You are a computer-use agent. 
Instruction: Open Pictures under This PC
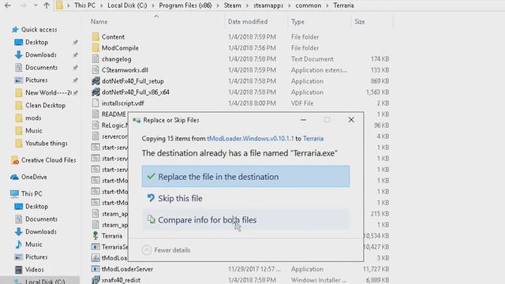click(36, 257)
